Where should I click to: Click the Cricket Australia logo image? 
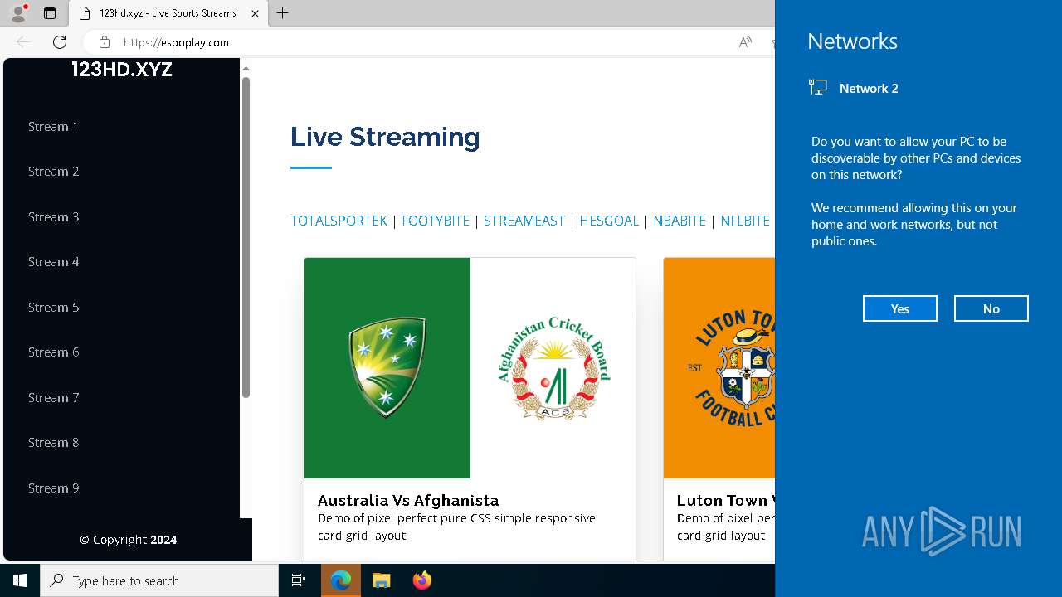point(387,368)
